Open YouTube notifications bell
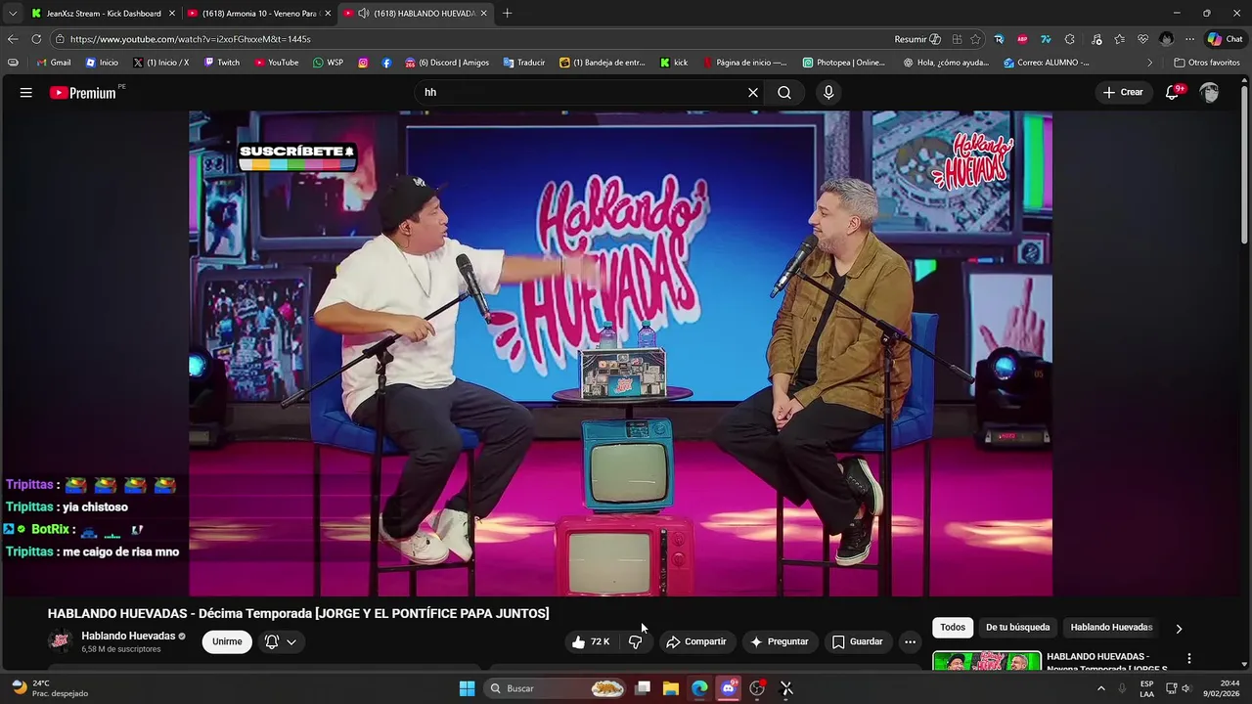This screenshot has height=704, width=1252. click(1173, 93)
